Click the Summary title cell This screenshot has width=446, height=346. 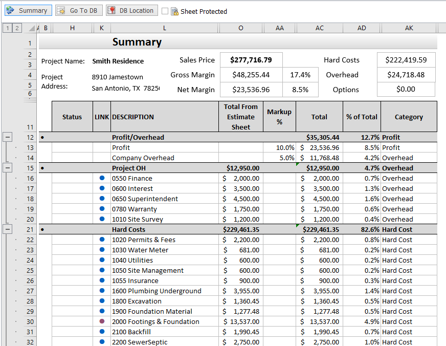coord(137,42)
